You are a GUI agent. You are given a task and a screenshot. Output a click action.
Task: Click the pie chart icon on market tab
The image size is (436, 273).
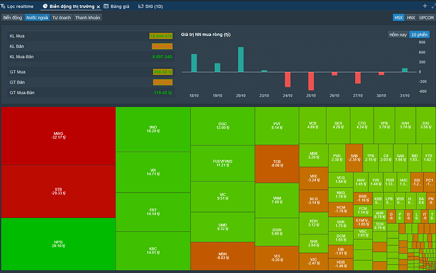point(45,6)
